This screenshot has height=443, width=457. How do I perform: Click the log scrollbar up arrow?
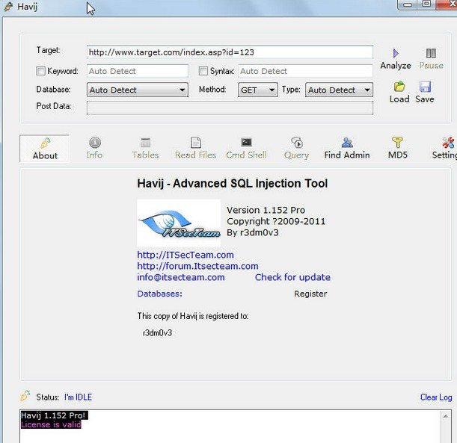point(445,416)
